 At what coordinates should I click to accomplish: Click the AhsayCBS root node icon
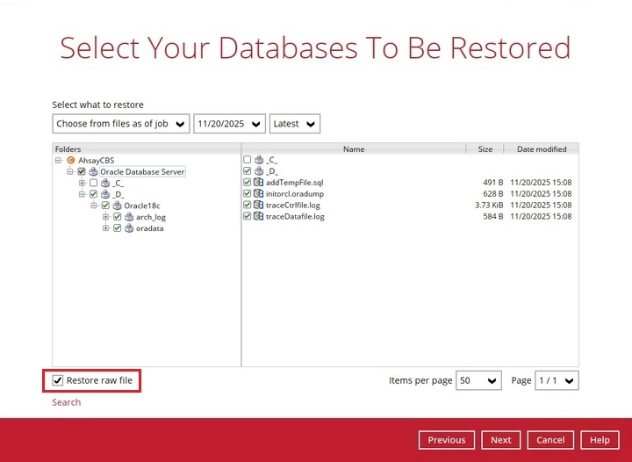(x=71, y=161)
